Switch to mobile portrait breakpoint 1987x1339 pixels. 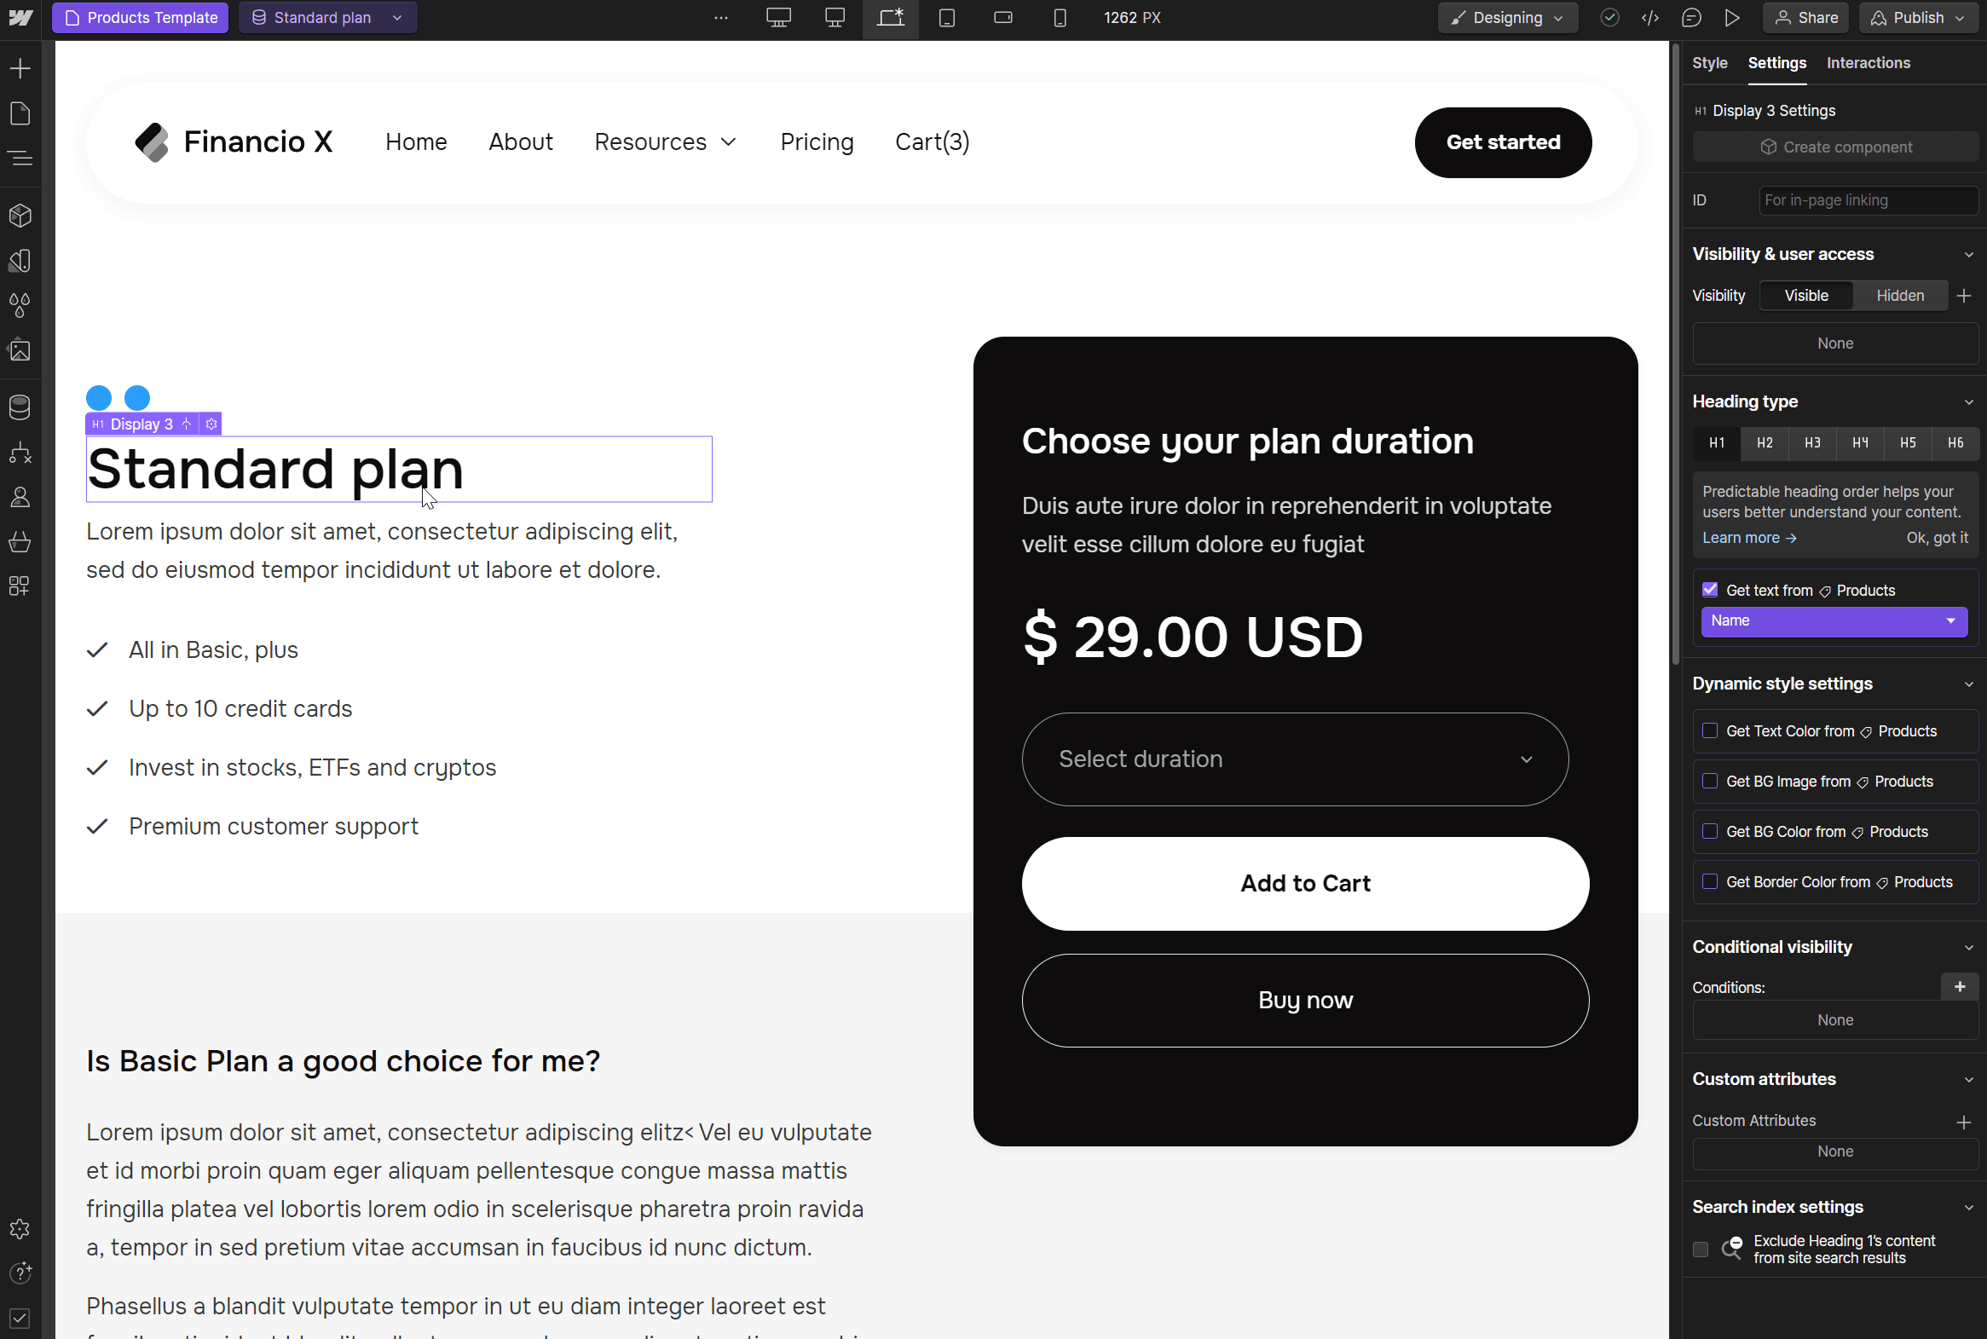(1060, 17)
